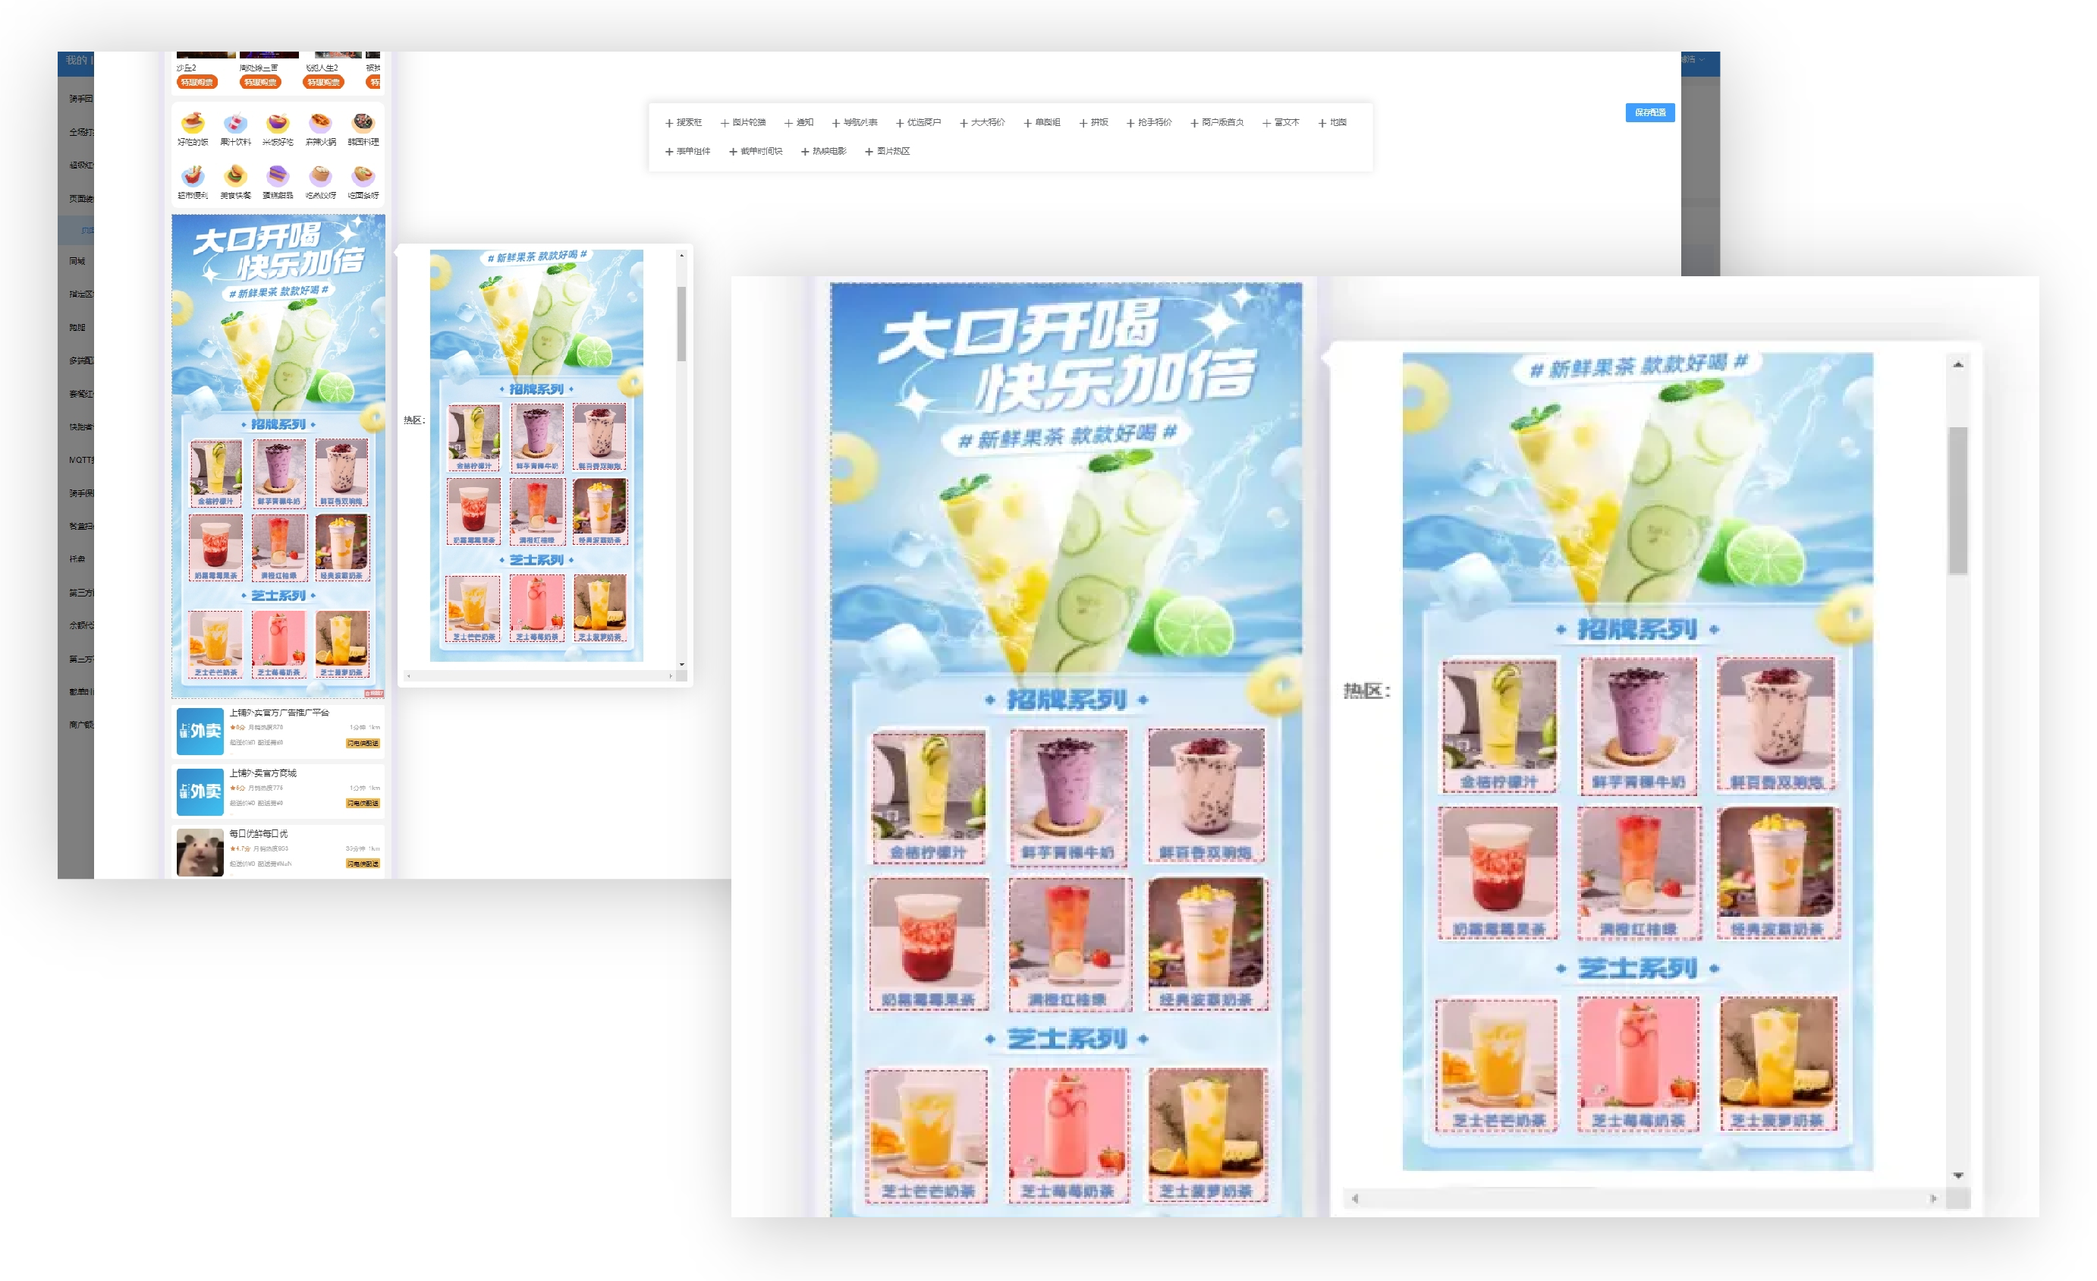Add the 商户版首页 component
2097x1281 pixels.
pos(1217,123)
